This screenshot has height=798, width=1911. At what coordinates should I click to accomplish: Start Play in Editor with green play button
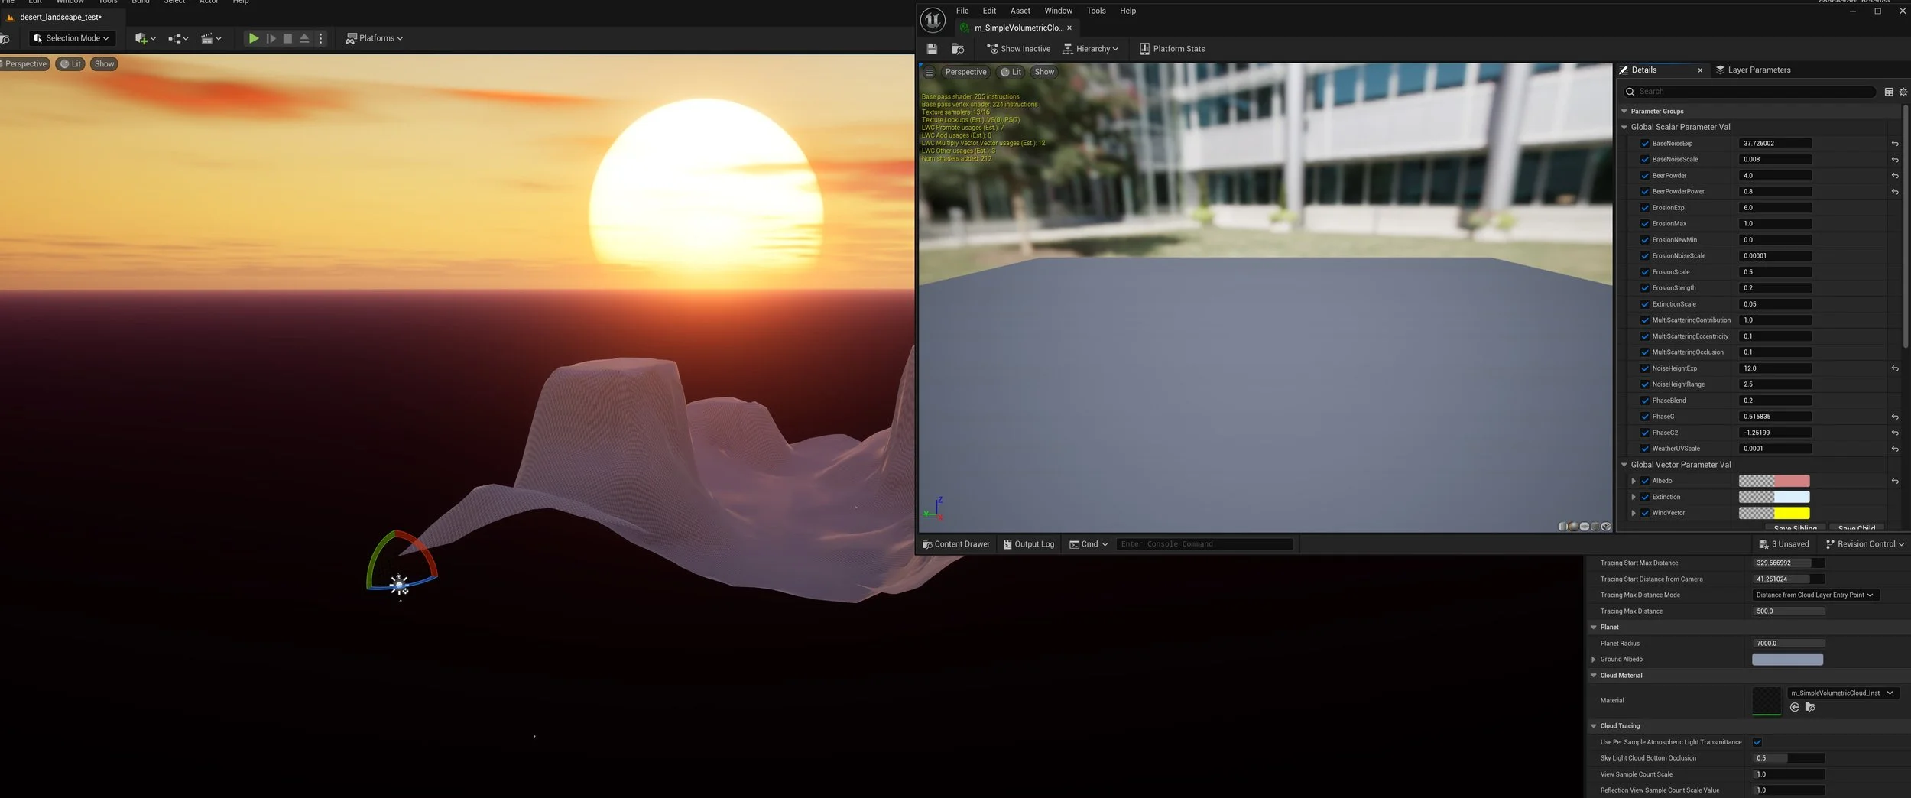coord(253,37)
